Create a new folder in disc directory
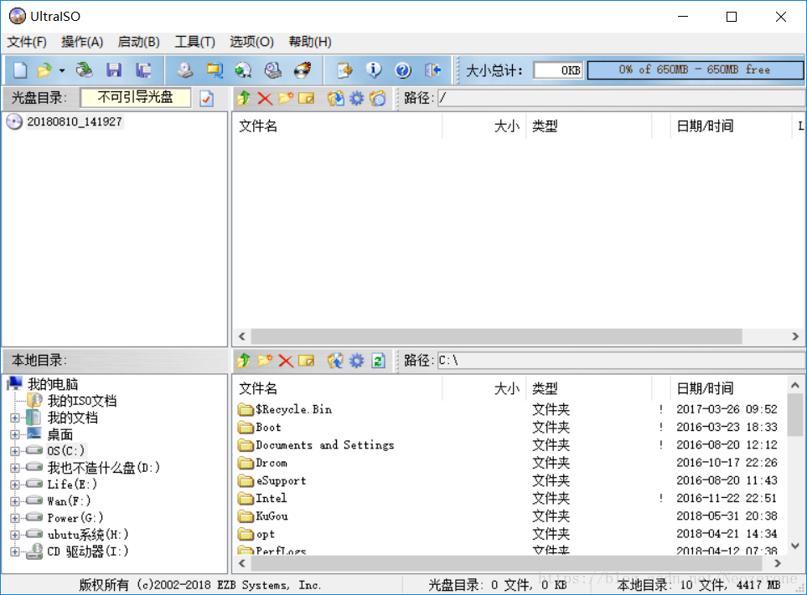Screen dimensions: 807x595 point(285,98)
